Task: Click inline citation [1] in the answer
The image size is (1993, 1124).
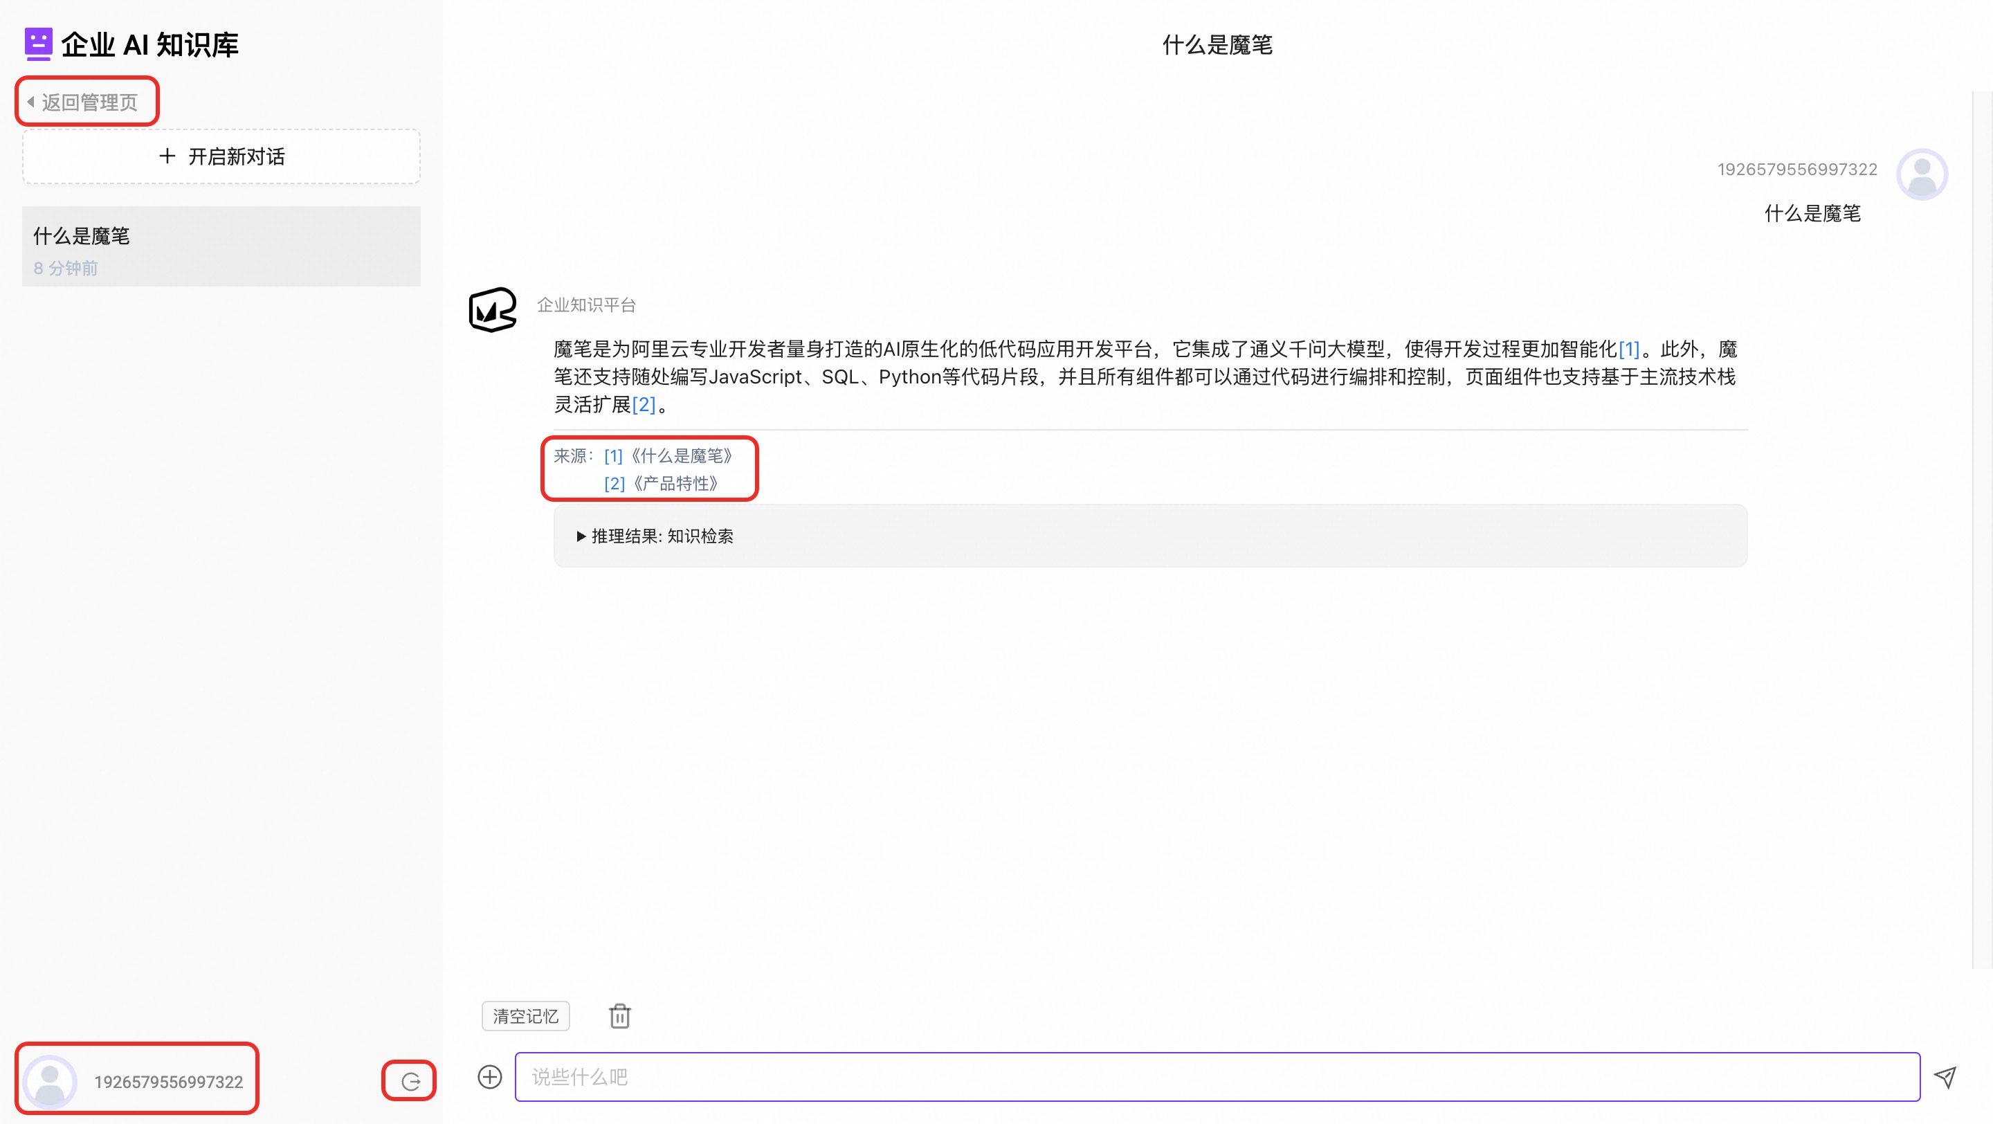Action: point(1628,349)
